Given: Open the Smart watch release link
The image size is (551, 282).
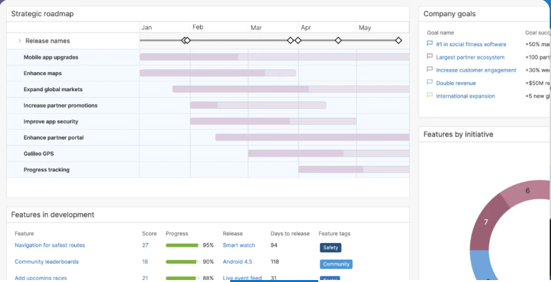Looking at the screenshot, I should [239, 245].
